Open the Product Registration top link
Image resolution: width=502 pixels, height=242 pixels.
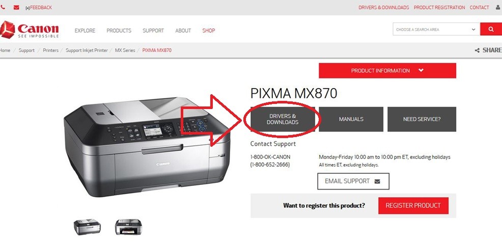click(x=439, y=7)
